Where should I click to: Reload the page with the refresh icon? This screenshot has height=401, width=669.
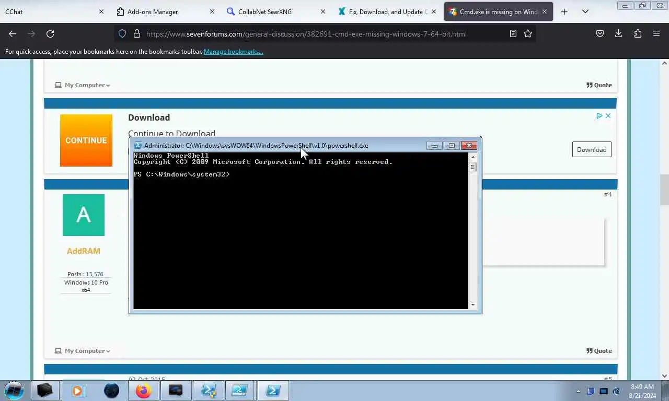(x=50, y=33)
